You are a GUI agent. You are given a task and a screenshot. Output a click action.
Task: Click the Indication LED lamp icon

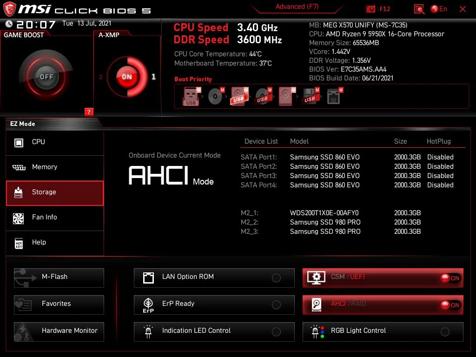[x=148, y=331]
